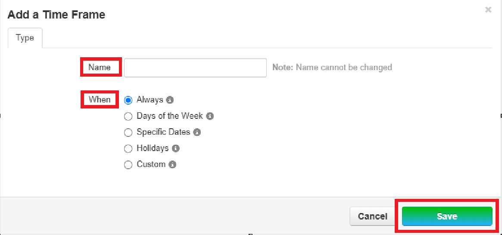Click the info icon beside Specific Dates
The image size is (502, 235).
197,133
